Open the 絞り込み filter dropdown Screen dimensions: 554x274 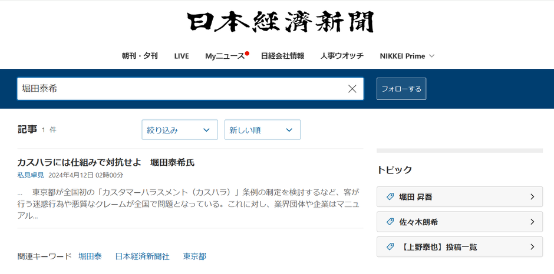pyautogui.click(x=180, y=130)
